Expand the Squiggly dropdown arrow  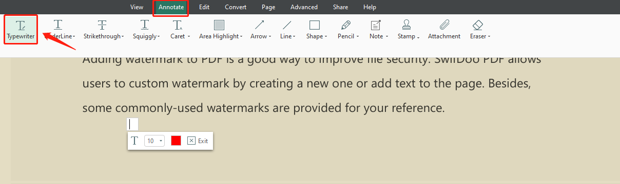coord(159,37)
